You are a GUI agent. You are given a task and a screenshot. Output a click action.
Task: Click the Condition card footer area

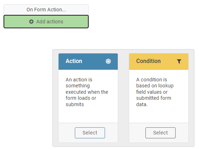coord(159,133)
